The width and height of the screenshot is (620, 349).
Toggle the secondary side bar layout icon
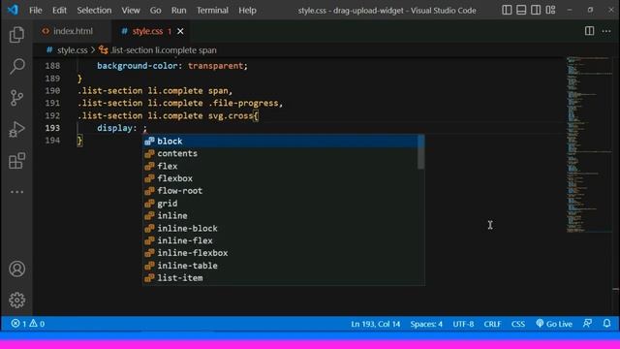[x=536, y=10]
